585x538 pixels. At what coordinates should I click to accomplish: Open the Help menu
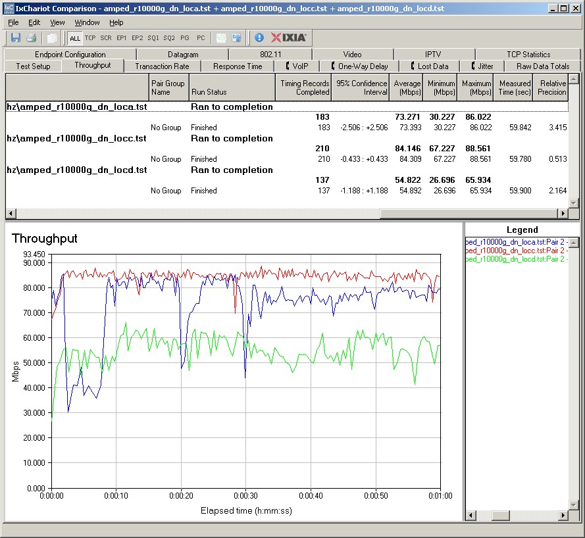pos(116,22)
